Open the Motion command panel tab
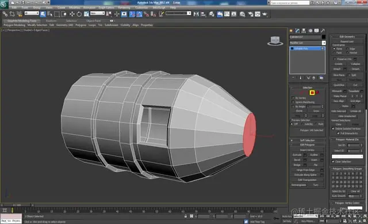This screenshot has height=224, width=368. 310,31
